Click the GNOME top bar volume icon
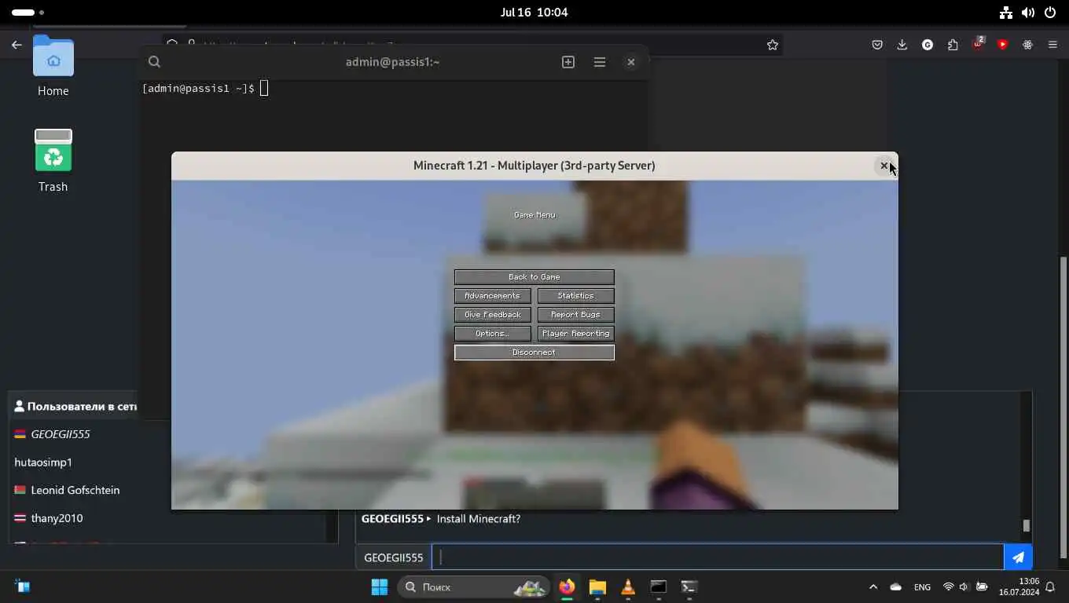Image resolution: width=1069 pixels, height=603 pixels. pos(1027,13)
